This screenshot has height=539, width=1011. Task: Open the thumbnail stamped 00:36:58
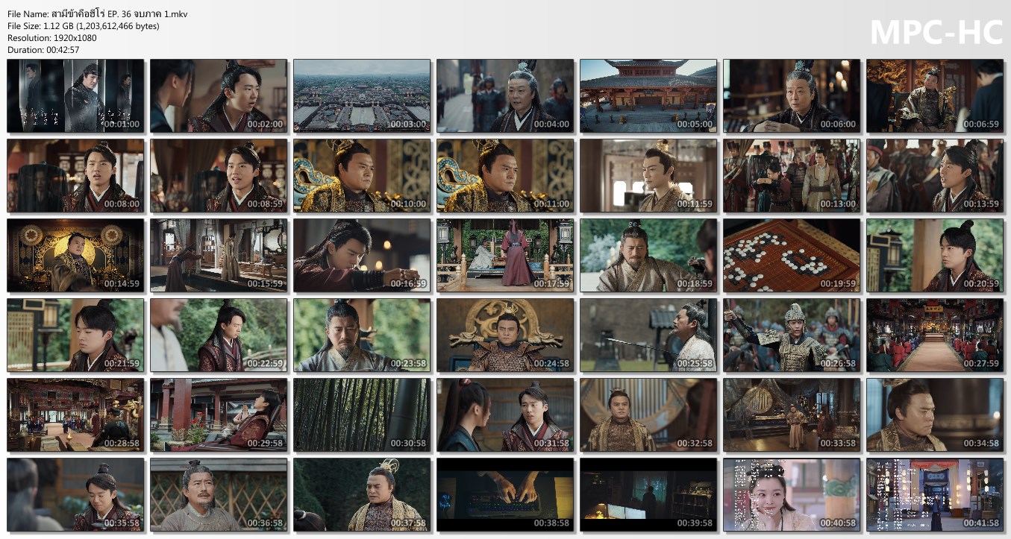click(x=219, y=495)
